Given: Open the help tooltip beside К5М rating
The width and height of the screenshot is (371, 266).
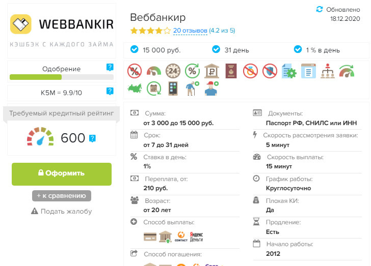Looking at the screenshot, I should [110, 91].
